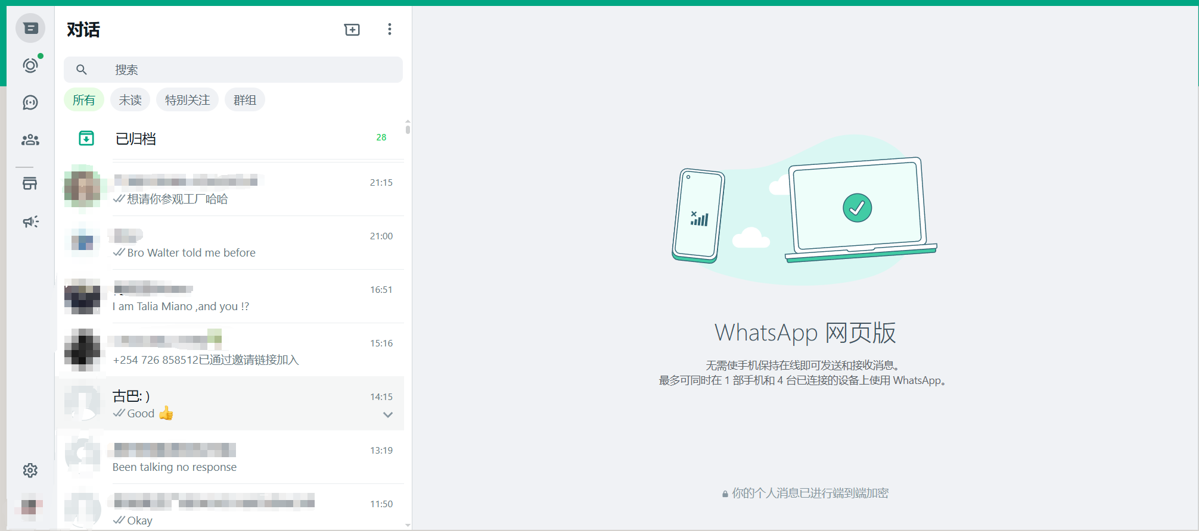1199x531 pixels.
Task: Open the Channels icon in the sidebar
Action: (30, 102)
